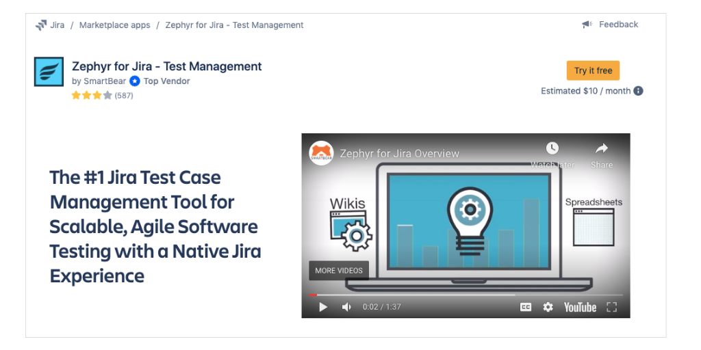Open Marketplace apps breadcrumb link

point(114,25)
